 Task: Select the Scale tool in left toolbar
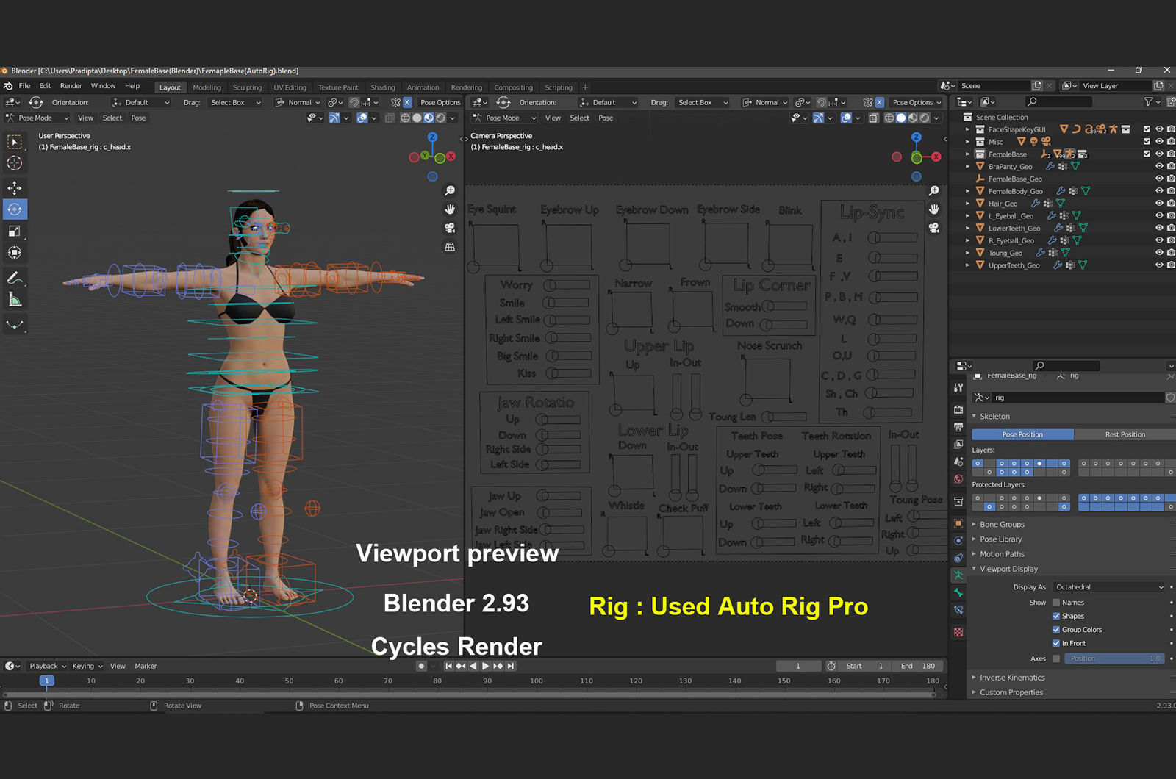[x=15, y=231]
